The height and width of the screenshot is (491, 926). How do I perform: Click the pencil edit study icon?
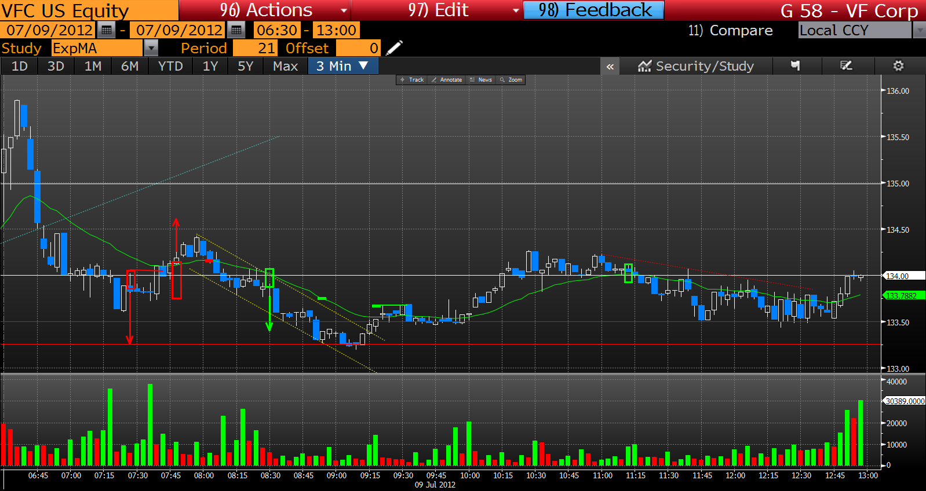(394, 48)
